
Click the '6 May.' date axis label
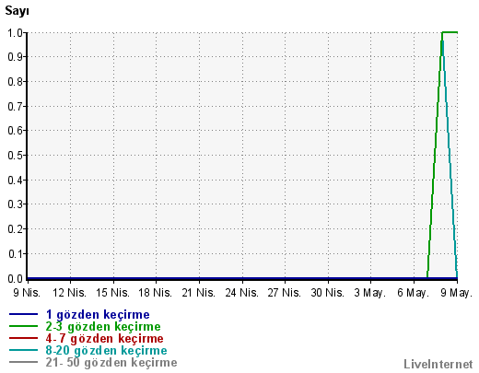click(413, 293)
